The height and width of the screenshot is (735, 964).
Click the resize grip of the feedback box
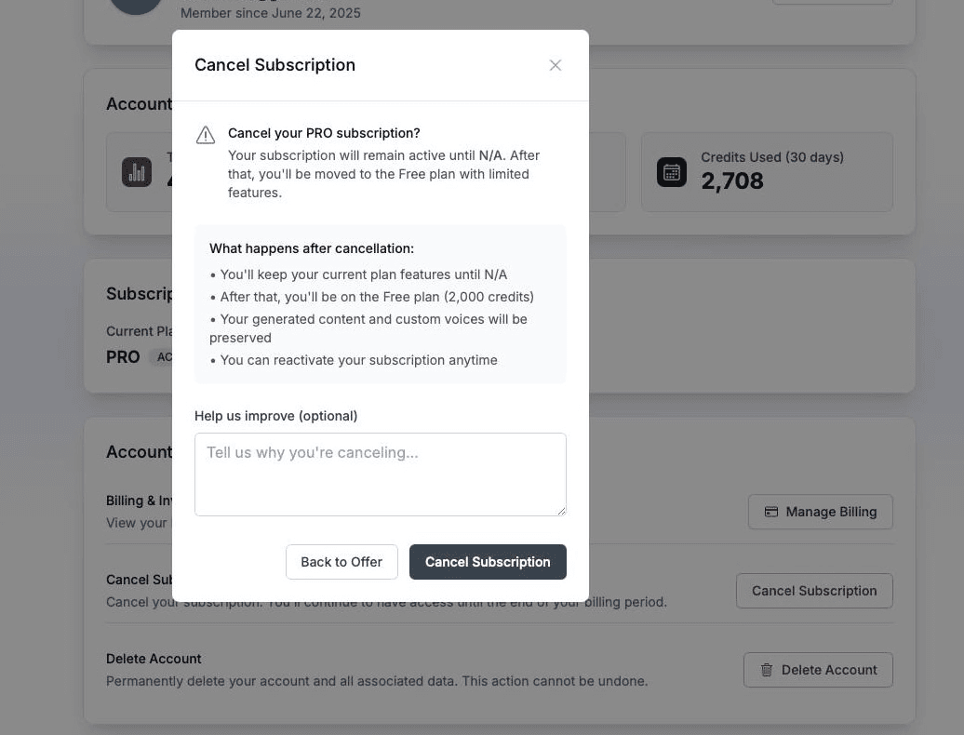coord(562,510)
